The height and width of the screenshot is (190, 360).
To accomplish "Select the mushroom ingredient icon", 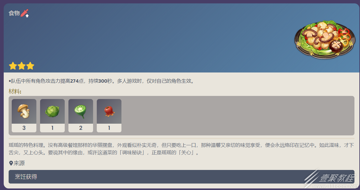I will coord(24,111).
